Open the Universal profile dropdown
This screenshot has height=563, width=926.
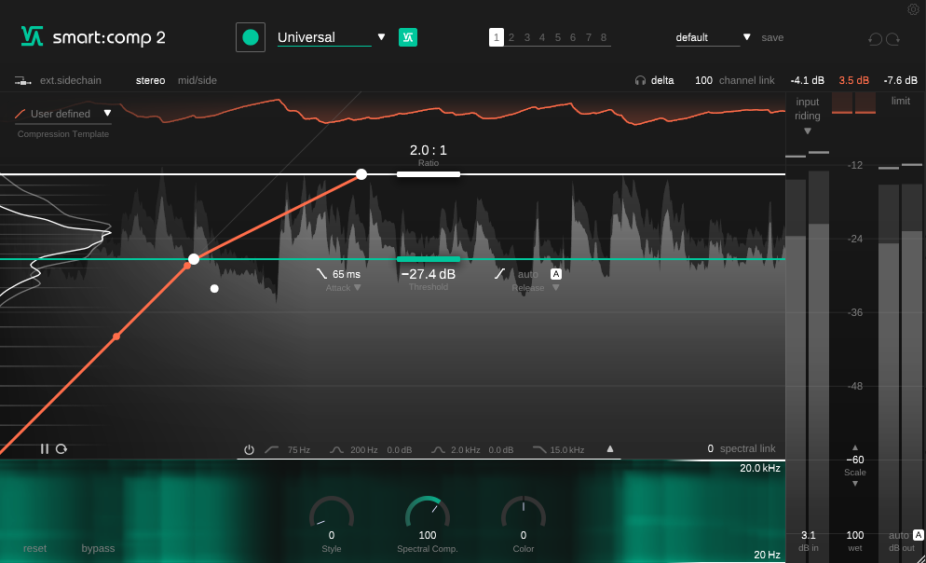[x=381, y=37]
